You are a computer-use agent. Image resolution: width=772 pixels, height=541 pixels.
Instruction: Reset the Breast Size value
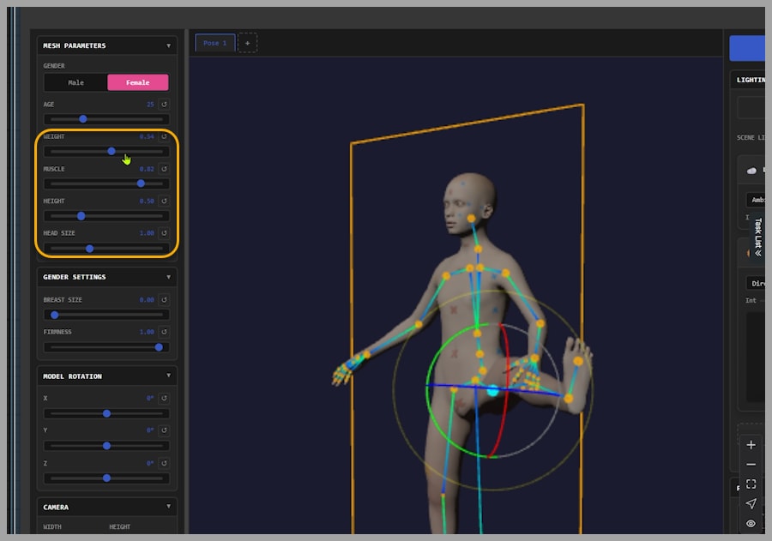pyautogui.click(x=164, y=300)
